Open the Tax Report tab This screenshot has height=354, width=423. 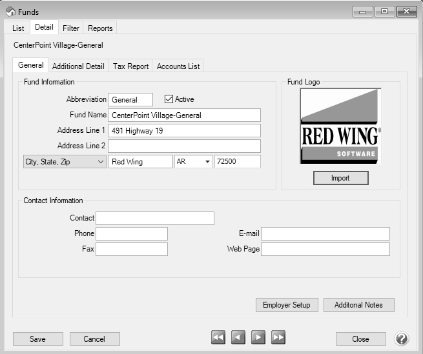click(x=130, y=66)
